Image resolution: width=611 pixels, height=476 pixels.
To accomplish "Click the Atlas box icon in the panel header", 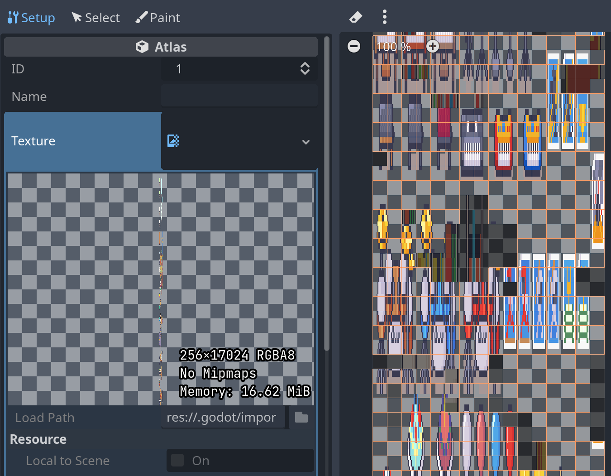I will click(x=142, y=46).
